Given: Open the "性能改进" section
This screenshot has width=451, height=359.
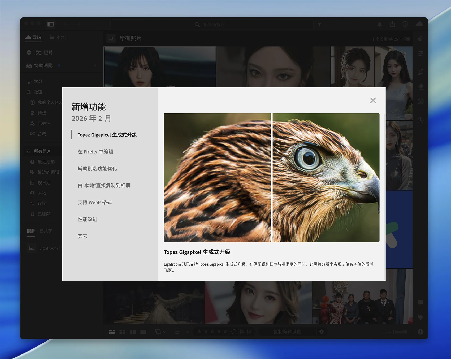Looking at the screenshot, I should click(x=87, y=219).
